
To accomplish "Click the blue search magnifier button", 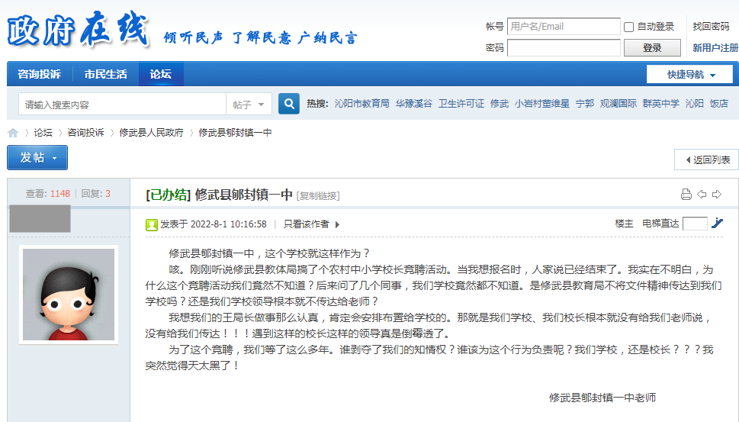I will click(289, 104).
